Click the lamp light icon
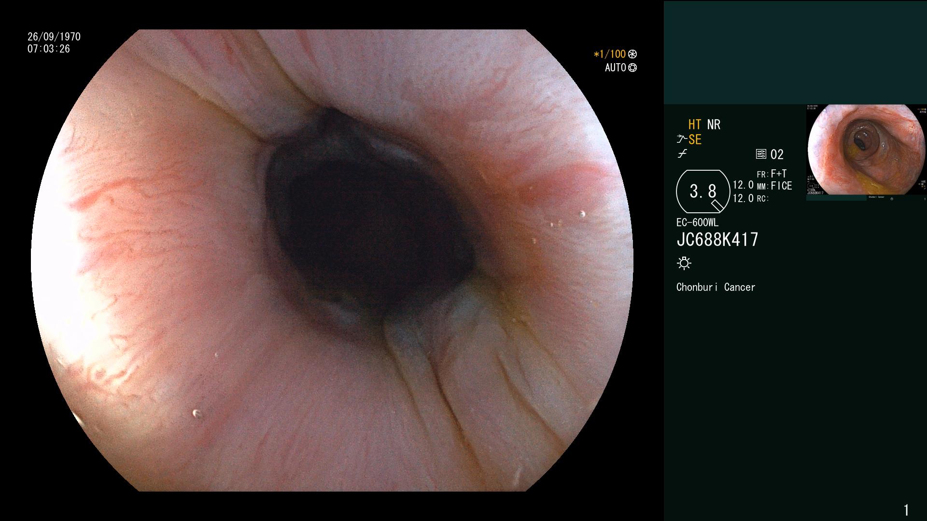This screenshot has width=927, height=521. [684, 263]
